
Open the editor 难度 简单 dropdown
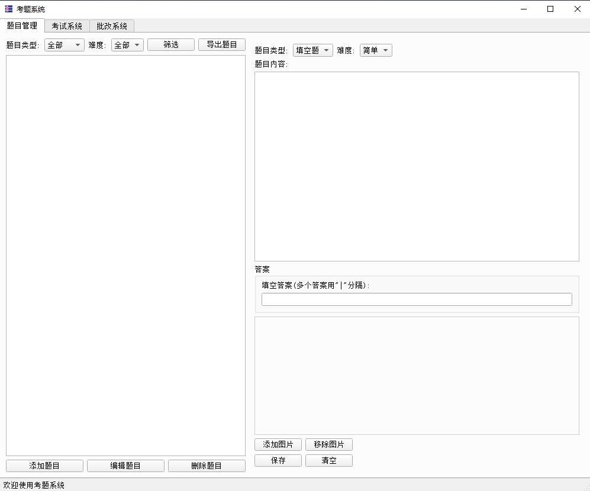tap(376, 50)
